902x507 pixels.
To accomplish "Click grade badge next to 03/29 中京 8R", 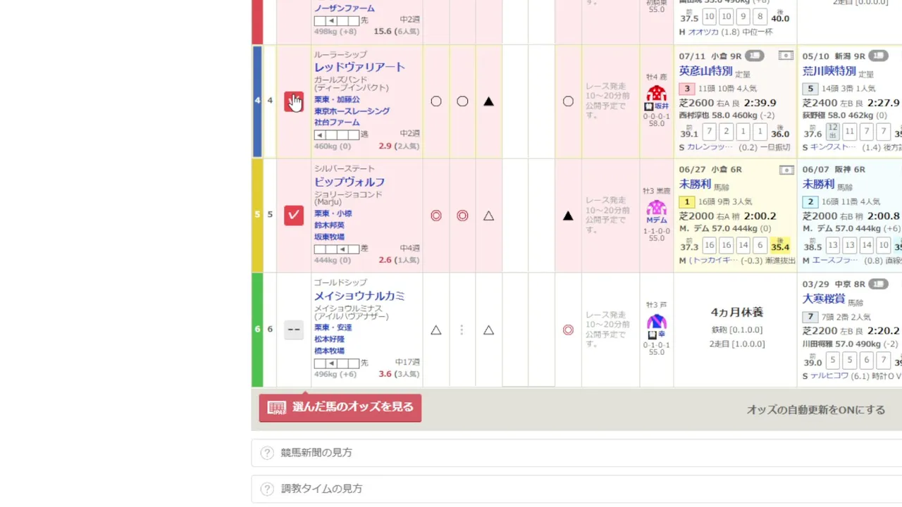I will coord(878,284).
